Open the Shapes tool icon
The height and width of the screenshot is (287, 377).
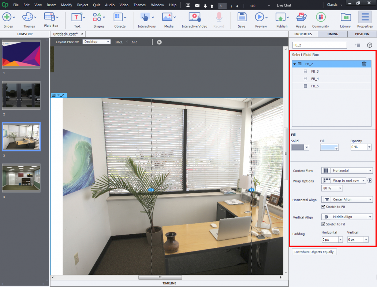point(97,17)
